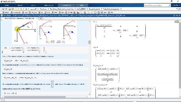Click the inertia matrix output at top
181x102 pixels.
coord(120,31)
